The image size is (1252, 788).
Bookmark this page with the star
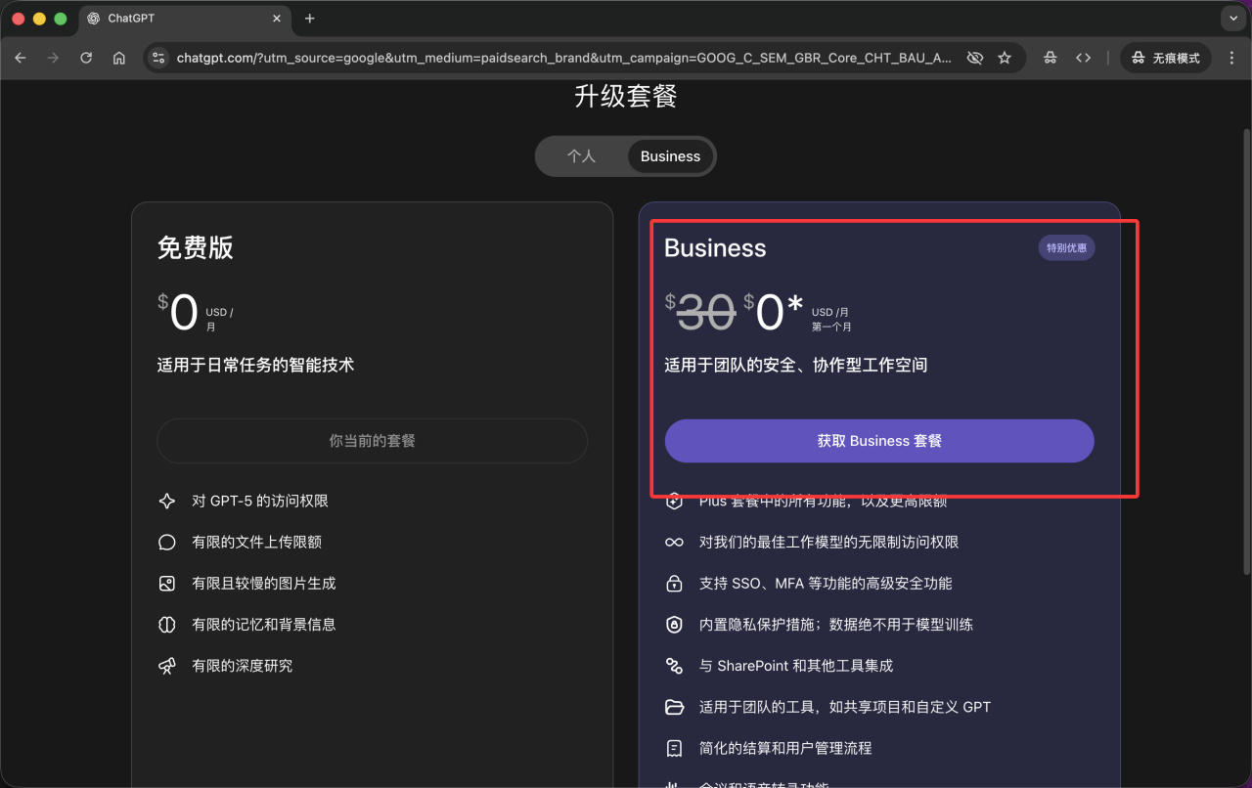1005,58
